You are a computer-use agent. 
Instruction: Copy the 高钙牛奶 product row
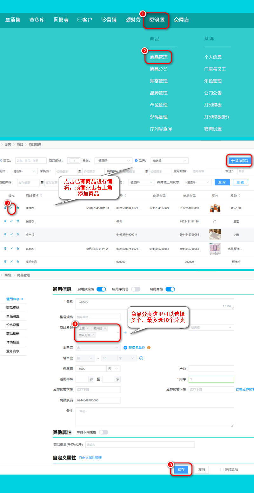coord(18,261)
